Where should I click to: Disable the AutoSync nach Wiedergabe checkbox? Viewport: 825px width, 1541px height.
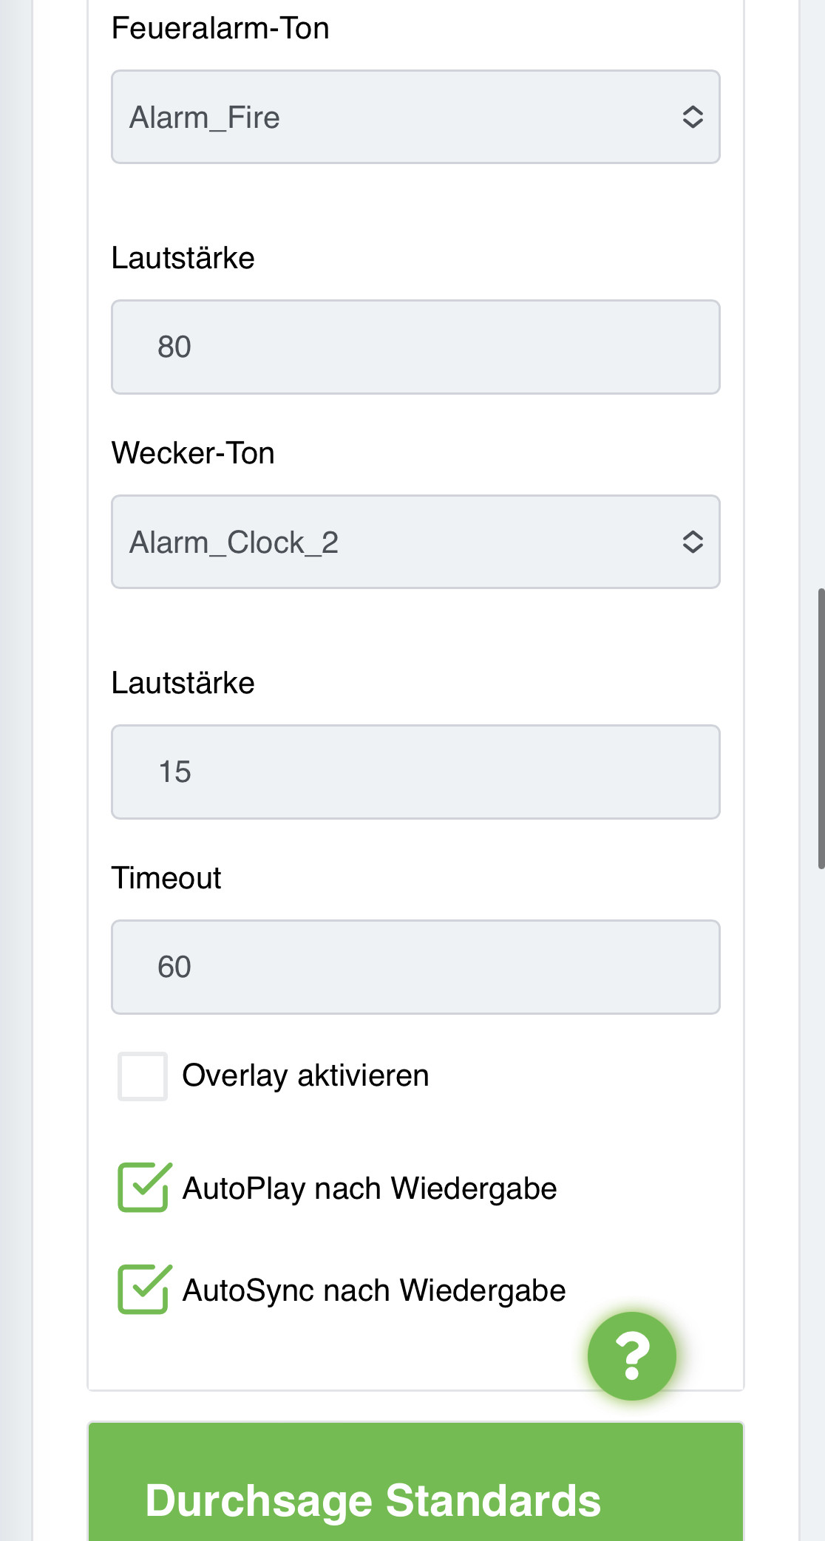(x=143, y=1290)
